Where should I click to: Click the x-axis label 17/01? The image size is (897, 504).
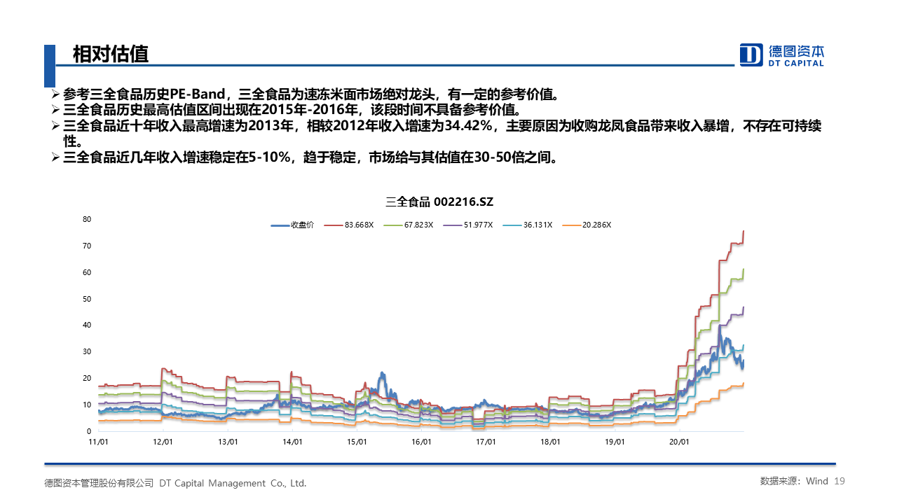click(486, 442)
